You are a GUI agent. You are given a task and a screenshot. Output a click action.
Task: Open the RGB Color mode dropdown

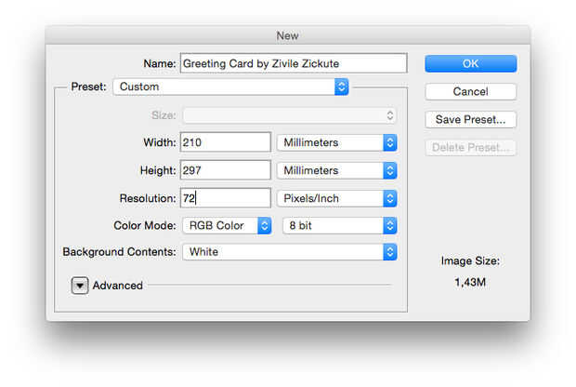point(227,225)
